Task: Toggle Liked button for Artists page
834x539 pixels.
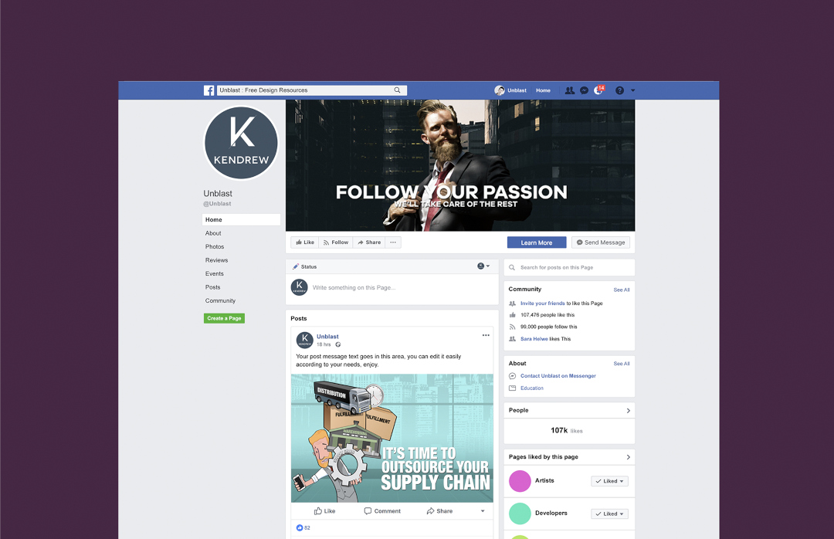Action: [x=609, y=481]
